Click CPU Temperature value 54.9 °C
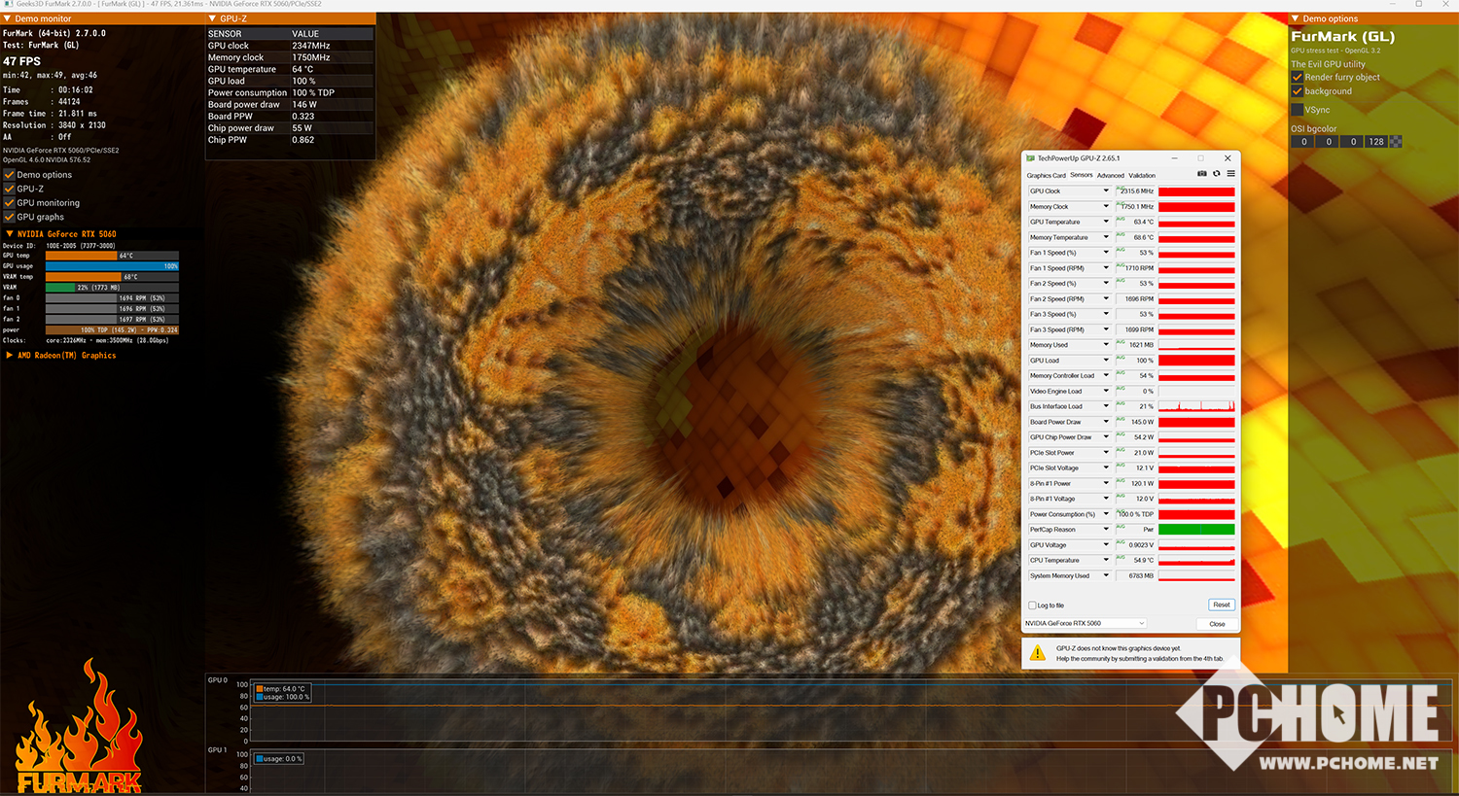The width and height of the screenshot is (1459, 796). (x=1136, y=561)
